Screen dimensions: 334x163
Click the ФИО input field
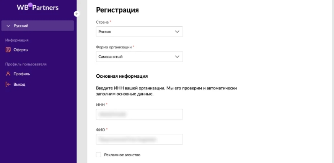139,139
